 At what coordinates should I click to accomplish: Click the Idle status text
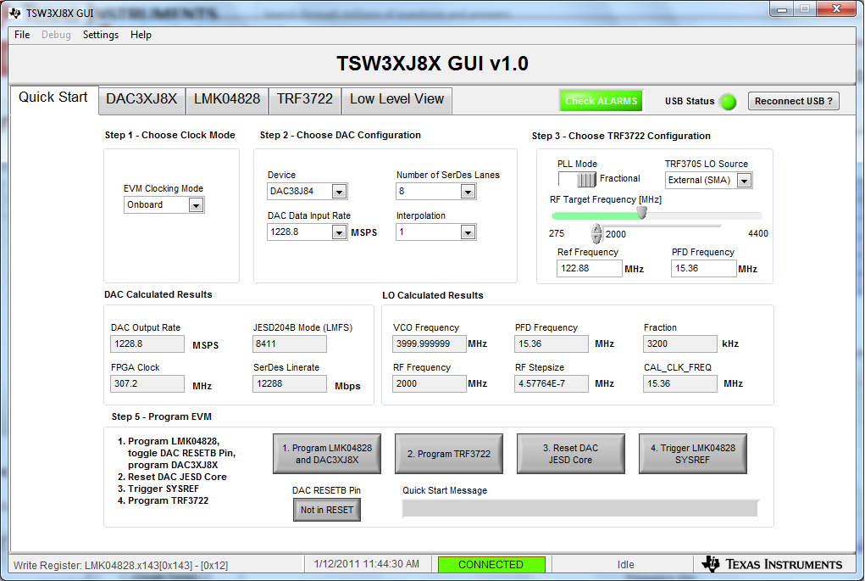(x=625, y=564)
